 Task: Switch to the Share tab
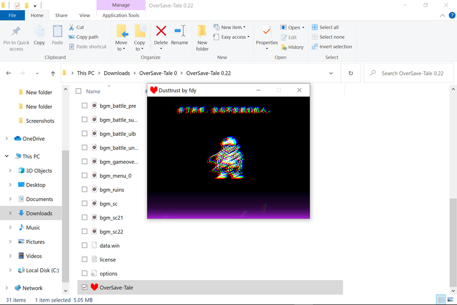[x=61, y=15]
